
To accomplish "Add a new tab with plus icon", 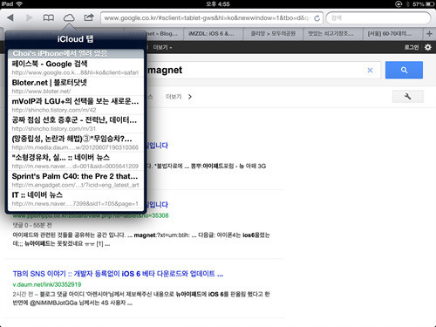I will point(429,34).
